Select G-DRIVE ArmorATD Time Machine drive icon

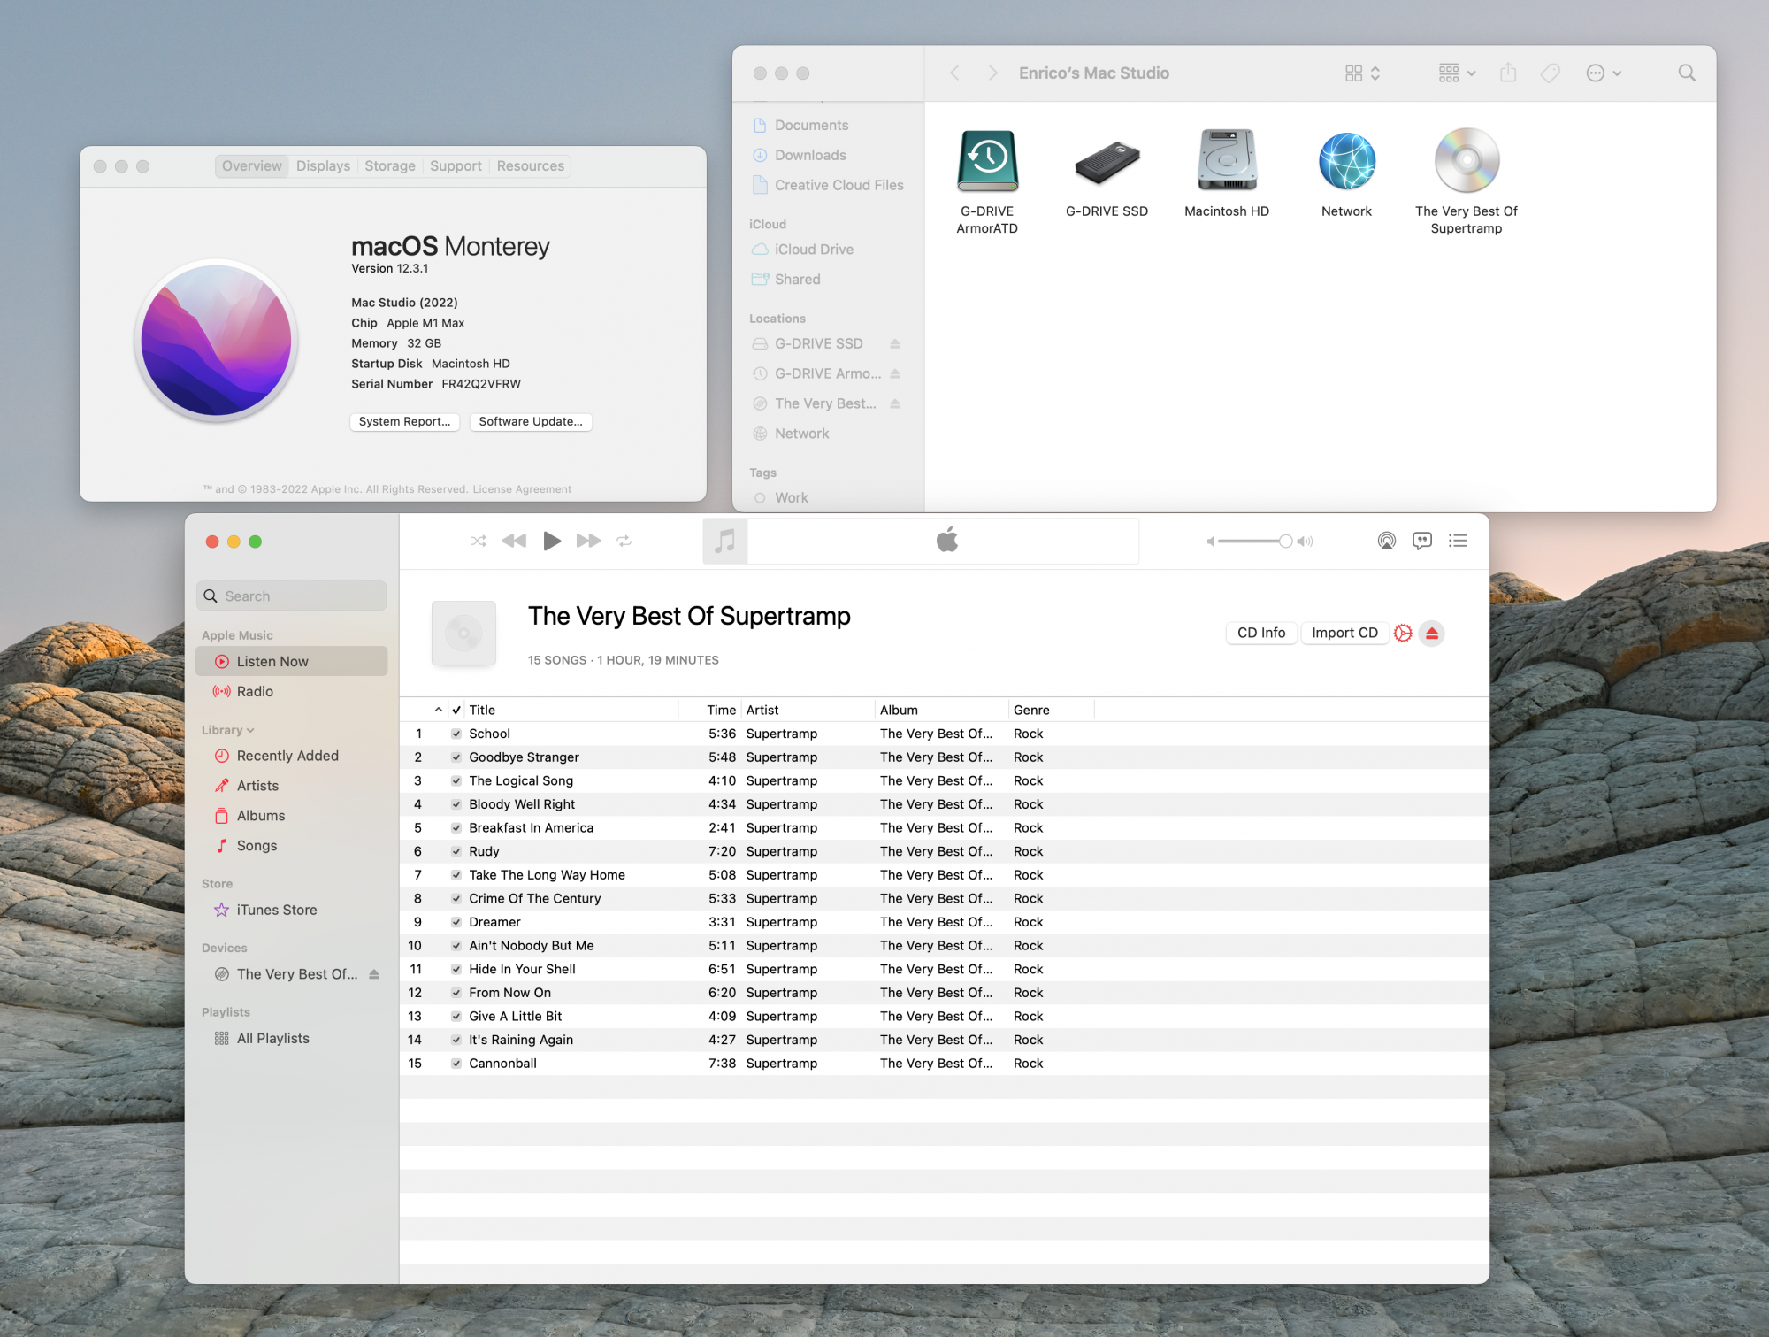(987, 161)
